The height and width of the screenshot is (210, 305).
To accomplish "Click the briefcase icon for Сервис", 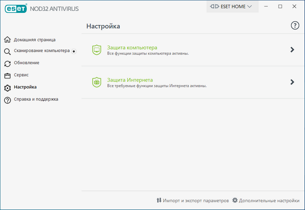I will click(x=7, y=75).
